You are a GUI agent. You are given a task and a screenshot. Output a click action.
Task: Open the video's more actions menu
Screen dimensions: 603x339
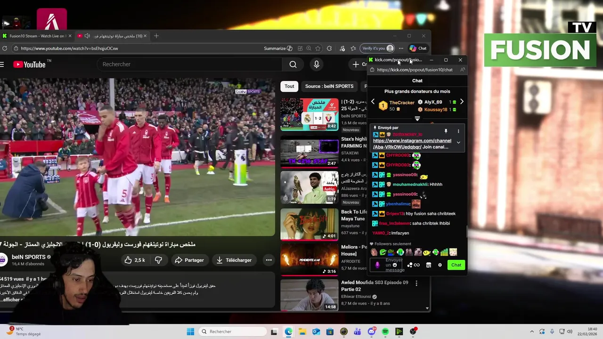coord(269,260)
